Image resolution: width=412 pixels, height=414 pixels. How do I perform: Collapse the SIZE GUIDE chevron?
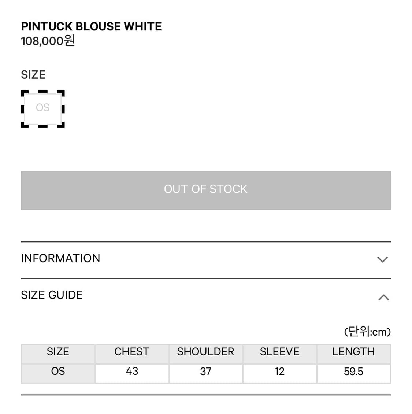(x=383, y=297)
